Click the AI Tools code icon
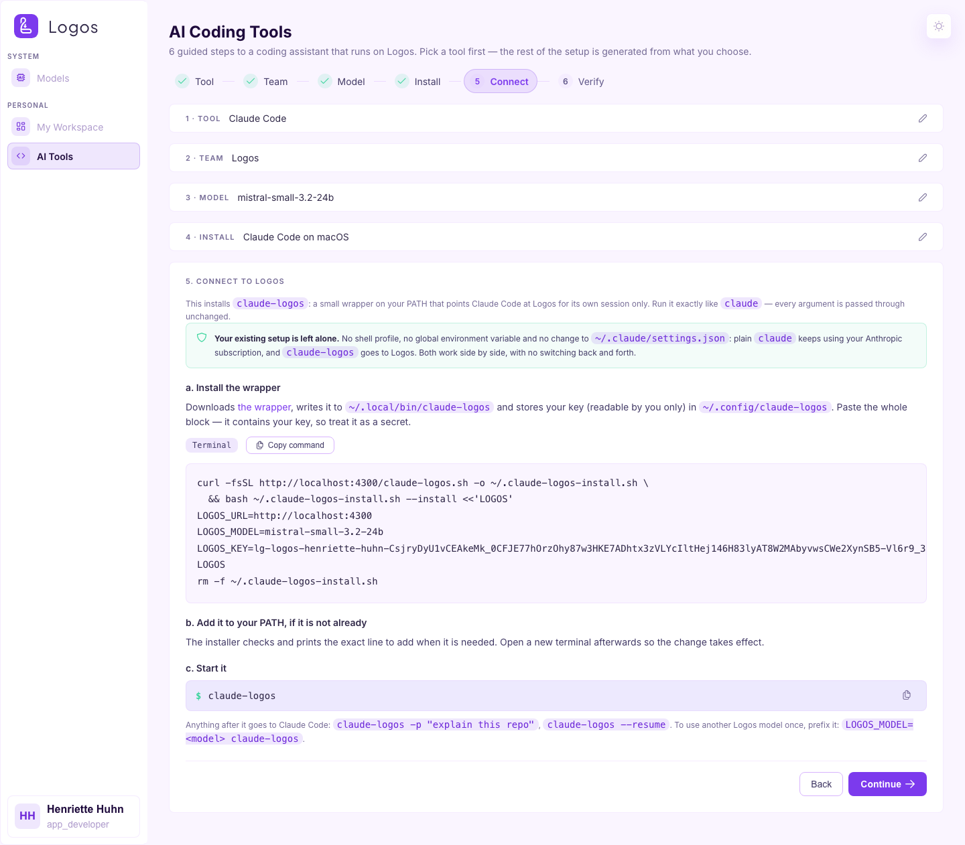The width and height of the screenshot is (965, 845). point(21,156)
